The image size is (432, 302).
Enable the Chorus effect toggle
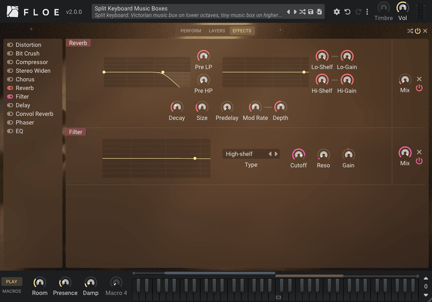pos(10,79)
